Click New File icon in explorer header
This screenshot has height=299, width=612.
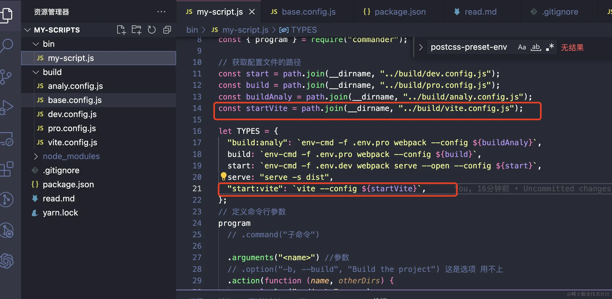[121, 30]
